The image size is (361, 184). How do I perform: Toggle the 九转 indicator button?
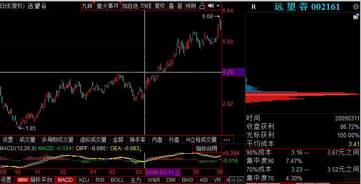coord(87,6)
